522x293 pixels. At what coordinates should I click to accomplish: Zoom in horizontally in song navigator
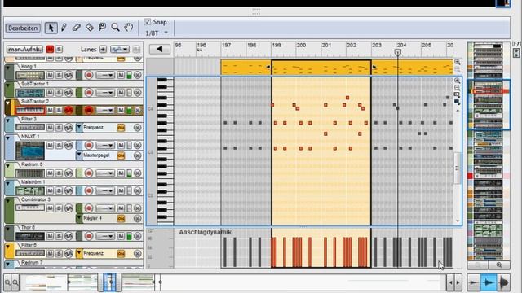(x=15, y=282)
